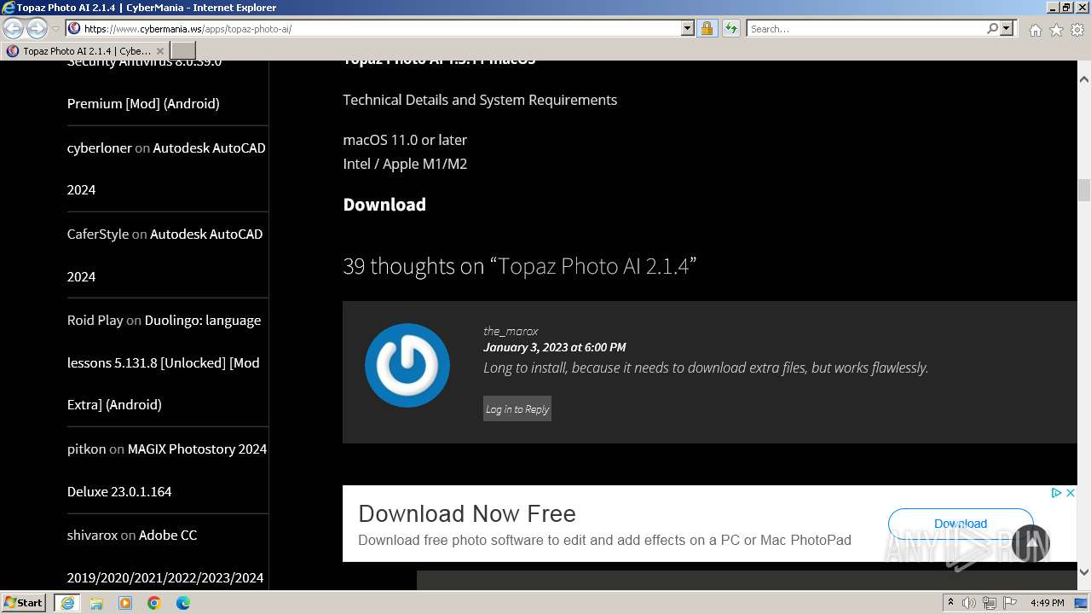Click the Download heading
The height and width of the screenshot is (614, 1091).
(x=384, y=205)
